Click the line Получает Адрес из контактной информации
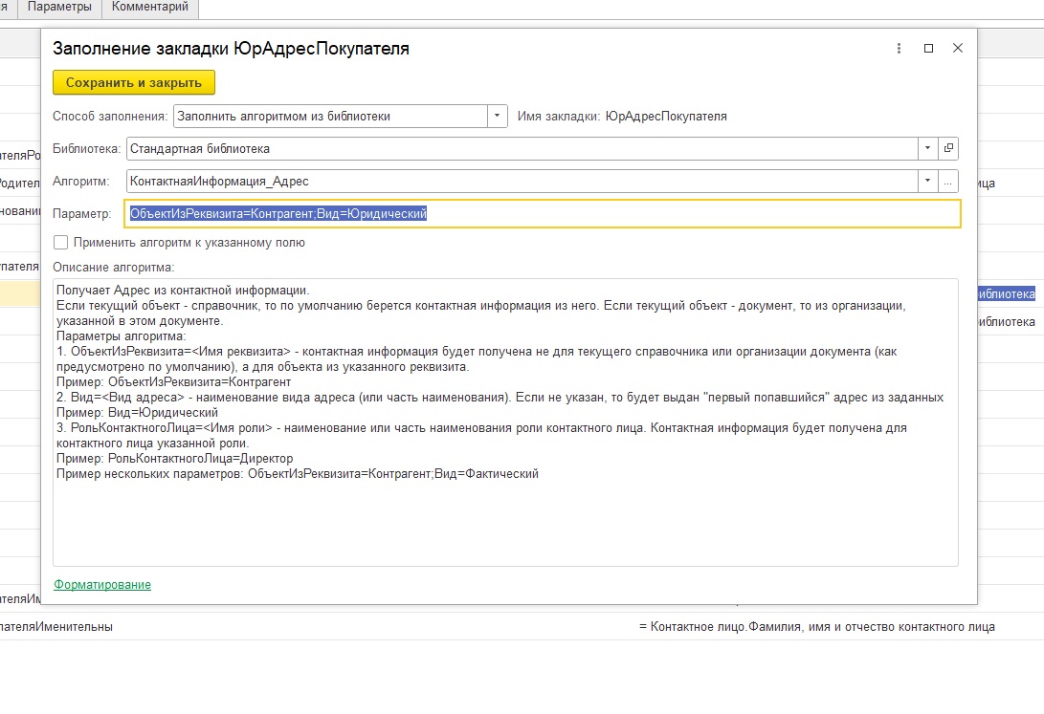Screen dimensions: 1044x714 (x=183, y=291)
